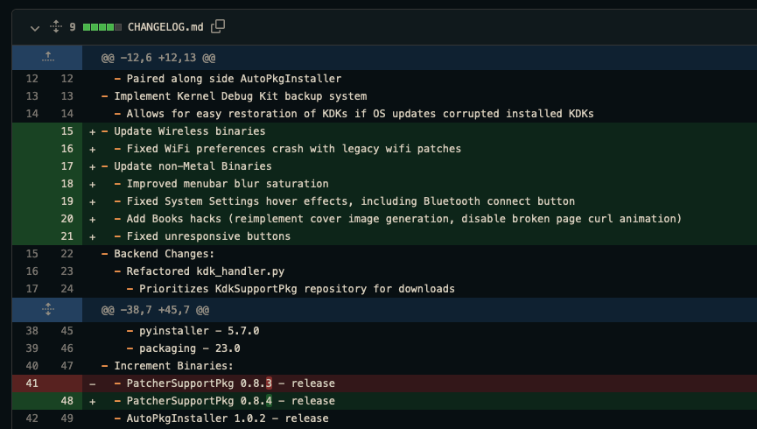The image size is (757, 429).
Task: Select added line number 48
Action: click(67, 401)
